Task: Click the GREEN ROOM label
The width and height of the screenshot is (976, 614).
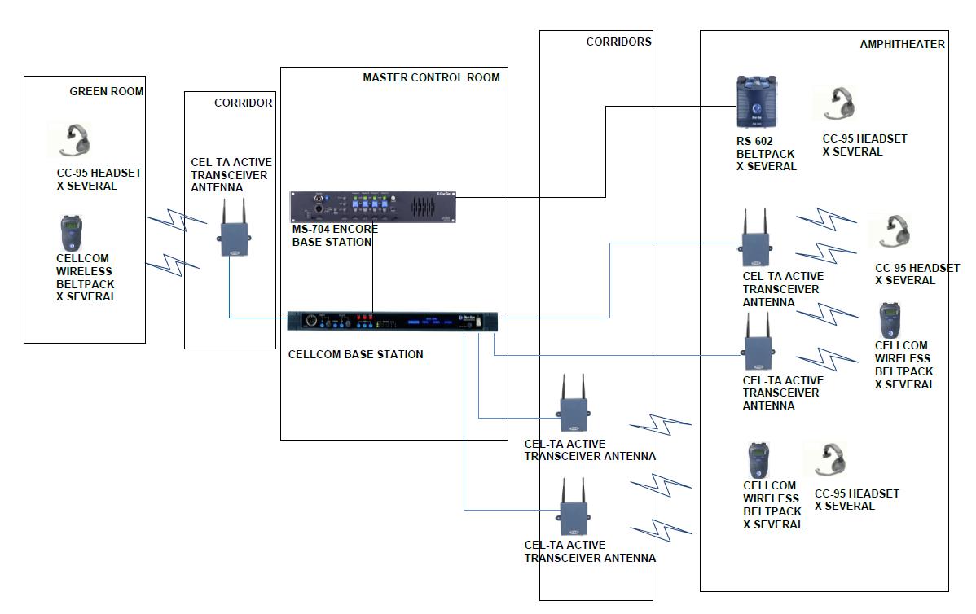Action: (x=107, y=91)
